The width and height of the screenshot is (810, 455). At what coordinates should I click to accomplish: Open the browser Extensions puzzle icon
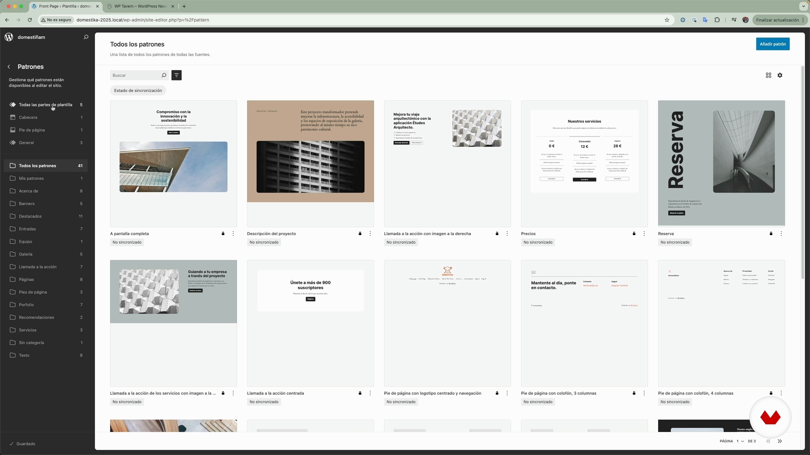(717, 20)
